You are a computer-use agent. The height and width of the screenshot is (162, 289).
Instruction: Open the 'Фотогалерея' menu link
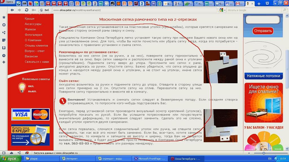[x=33, y=35]
